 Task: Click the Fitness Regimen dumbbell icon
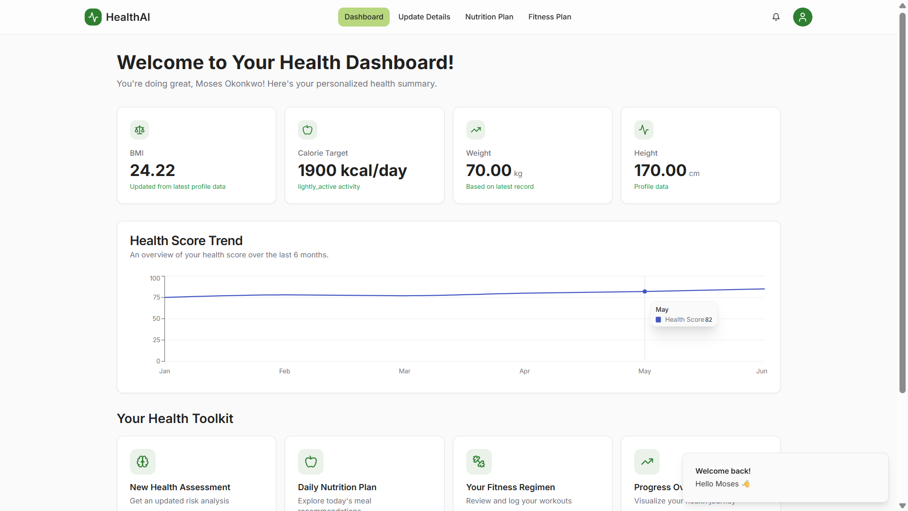[479, 462]
